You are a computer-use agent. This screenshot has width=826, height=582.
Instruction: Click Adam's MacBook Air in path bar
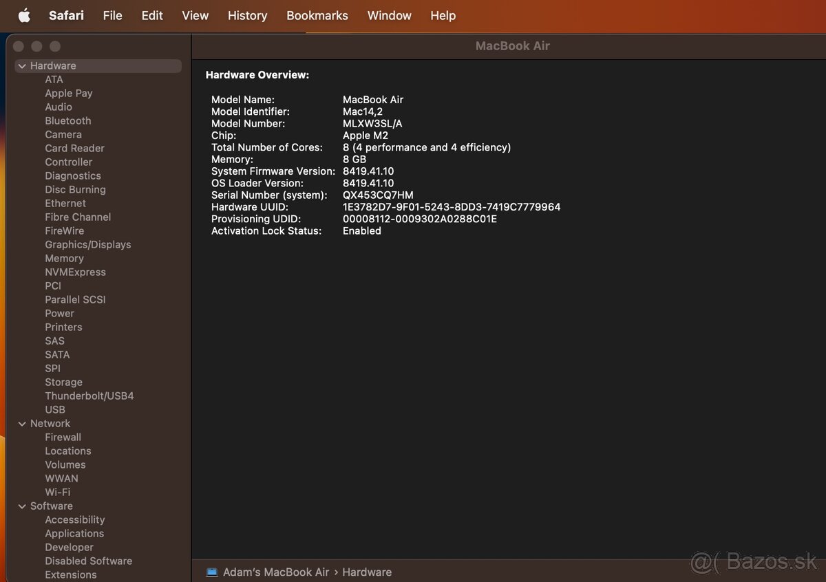pos(276,572)
